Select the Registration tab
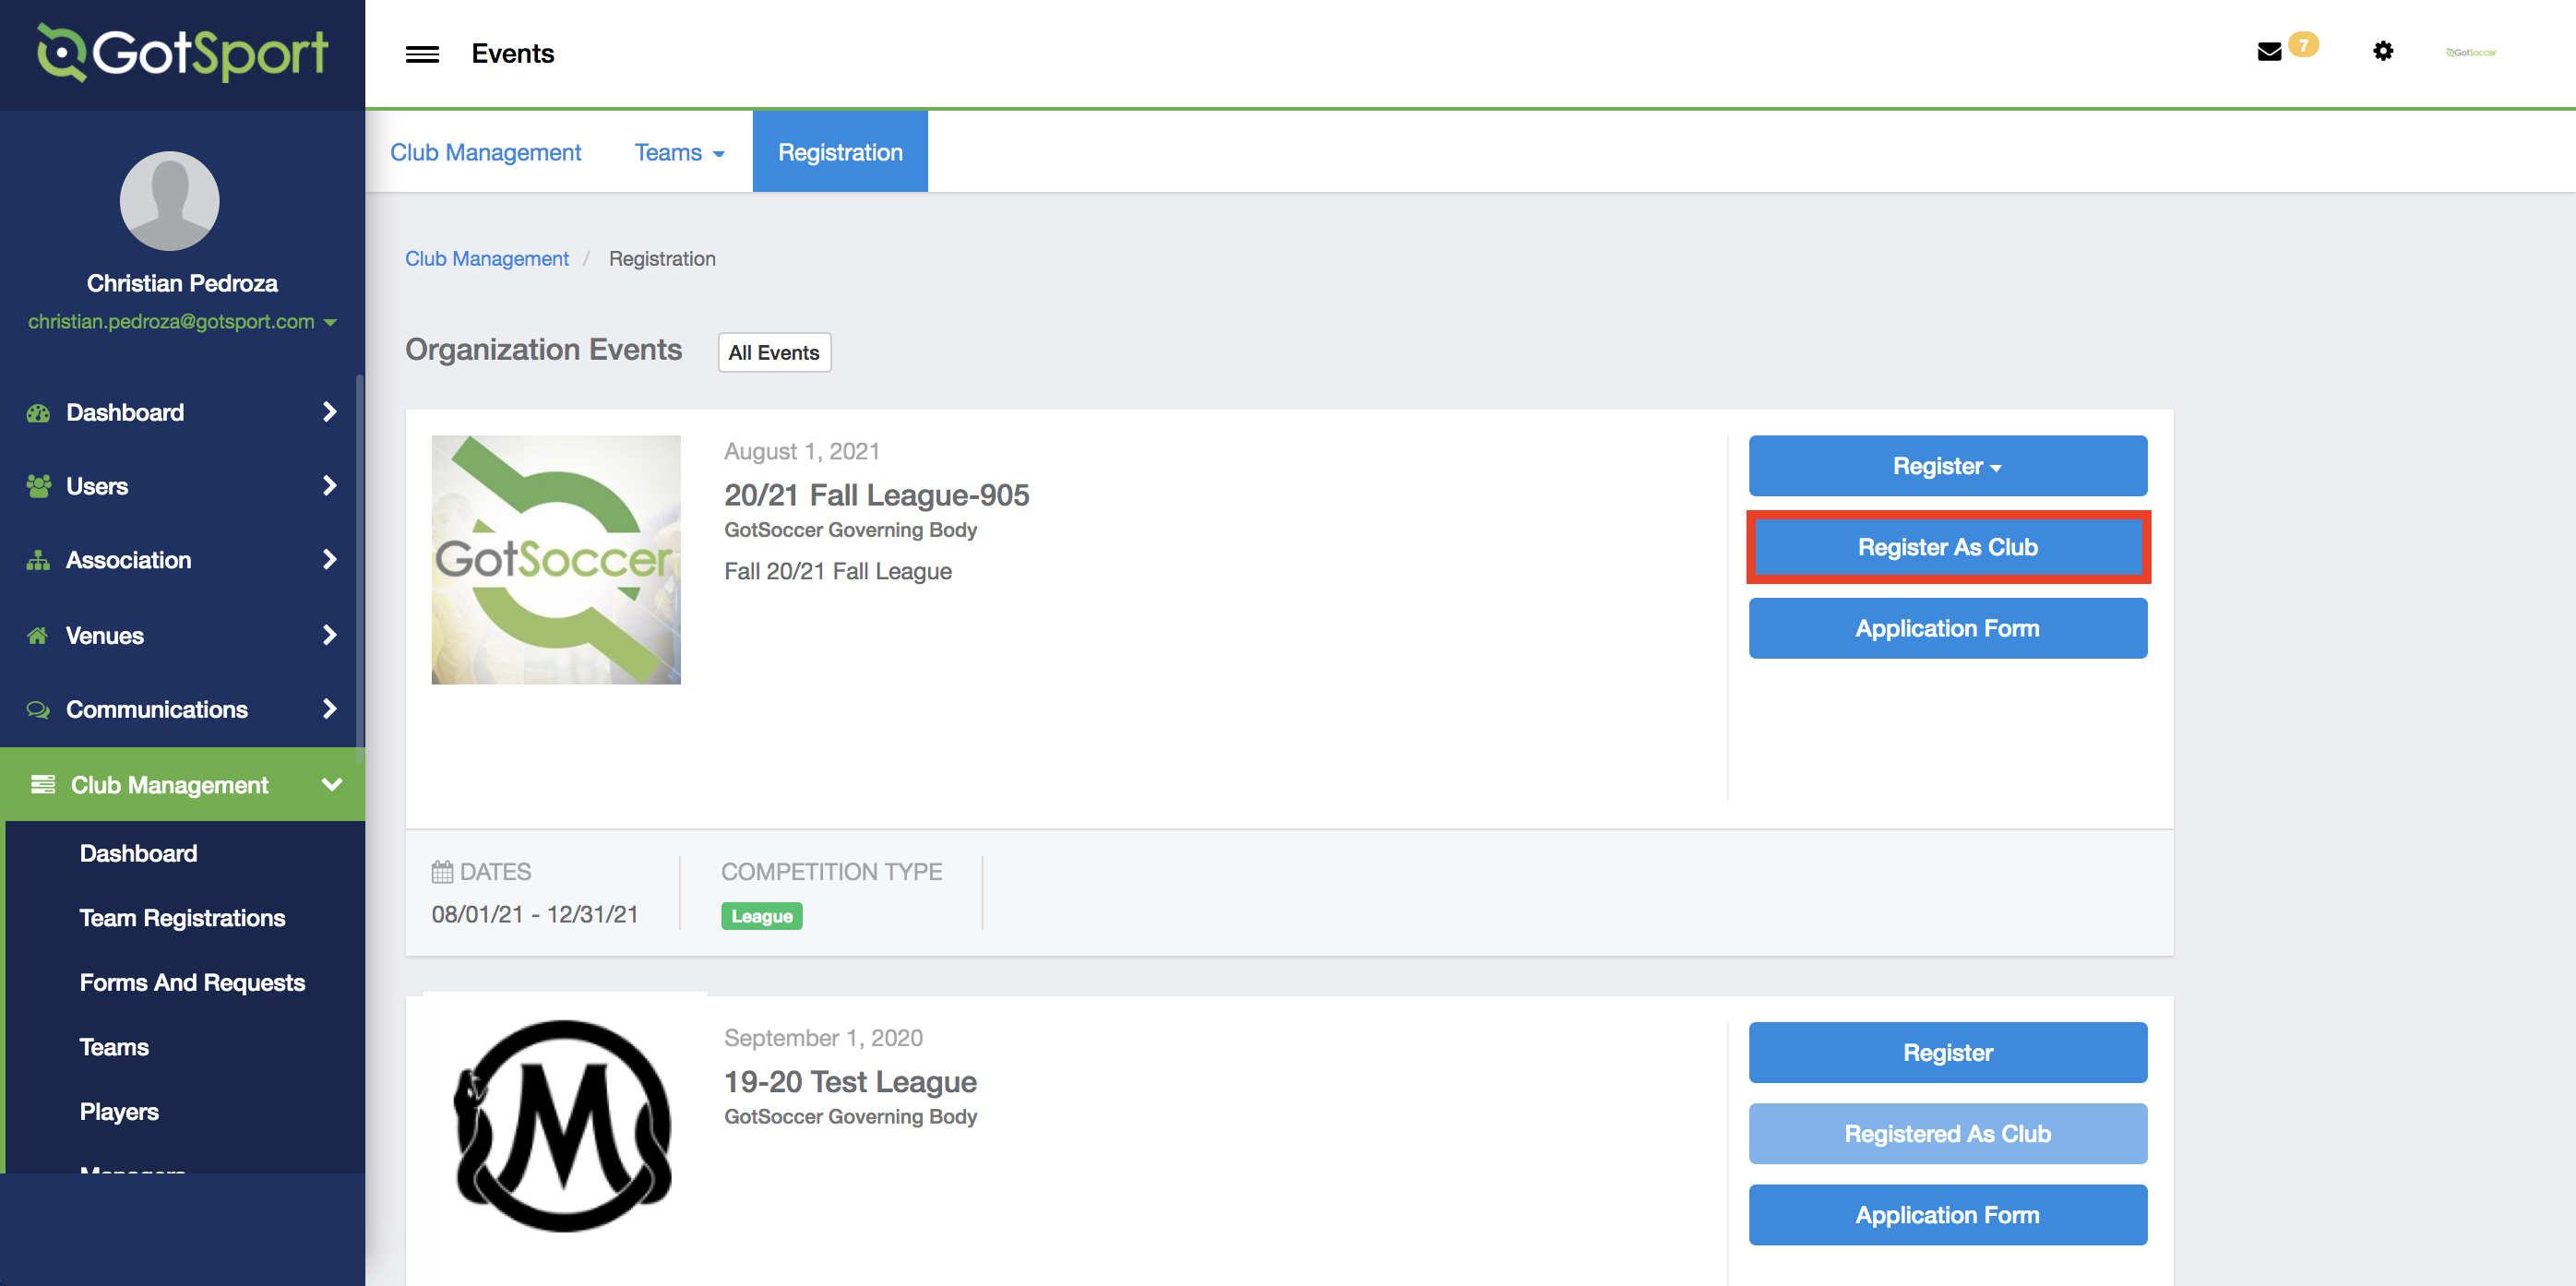Viewport: 2576px width, 1286px height. pyautogui.click(x=840, y=152)
